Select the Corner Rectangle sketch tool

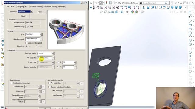[190, 25]
